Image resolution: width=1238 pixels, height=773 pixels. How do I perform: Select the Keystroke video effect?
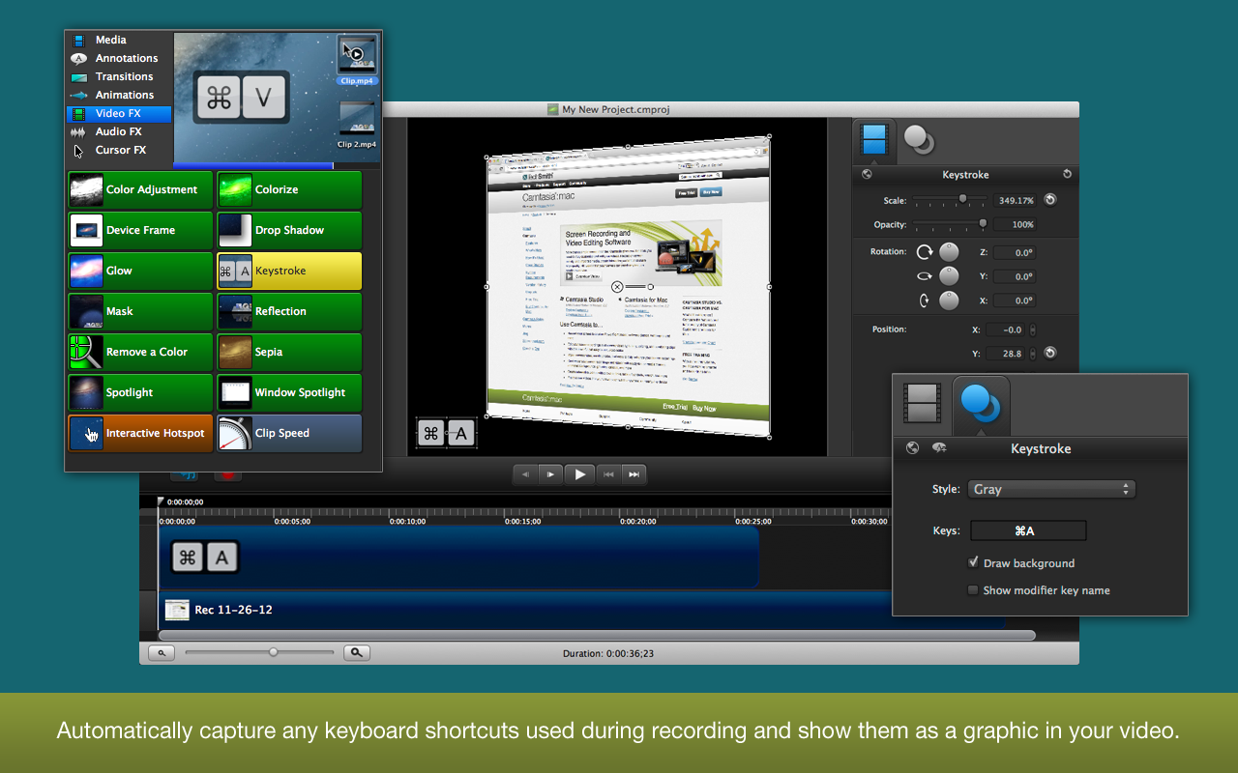click(x=289, y=272)
